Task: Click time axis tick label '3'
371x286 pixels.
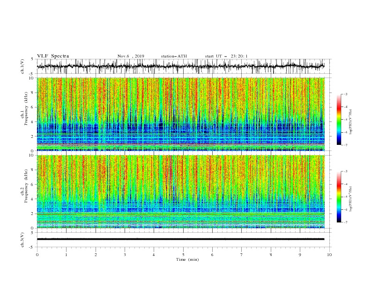Action: coord(125,255)
